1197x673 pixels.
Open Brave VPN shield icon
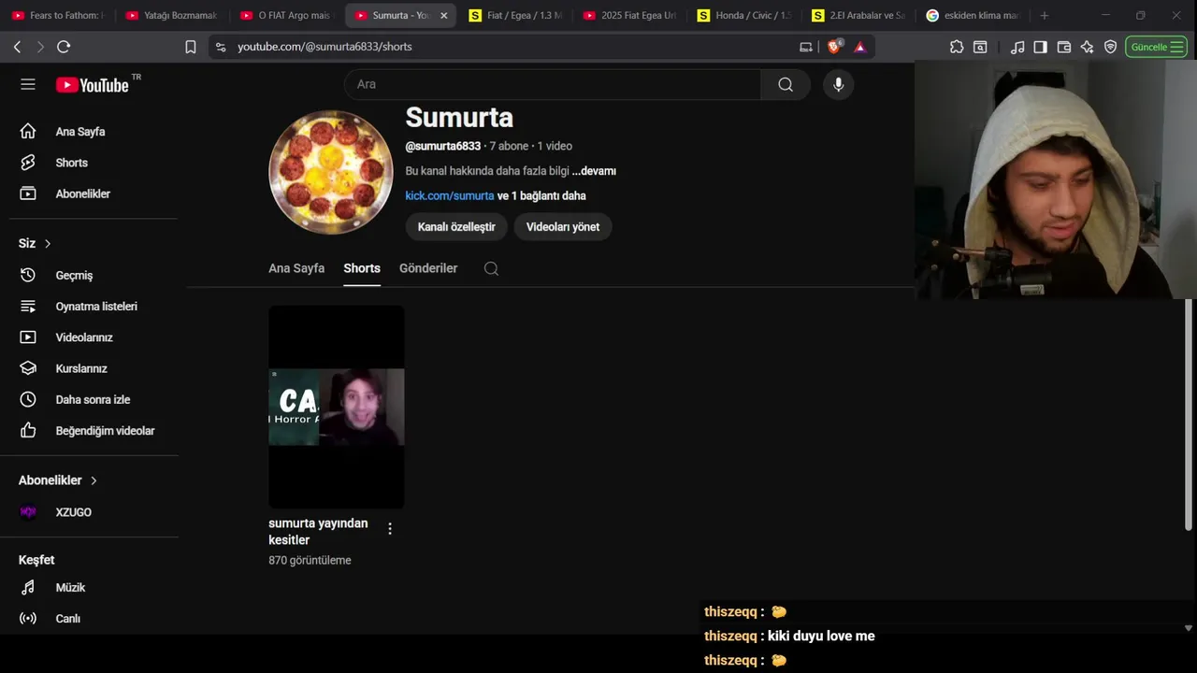tap(1110, 47)
